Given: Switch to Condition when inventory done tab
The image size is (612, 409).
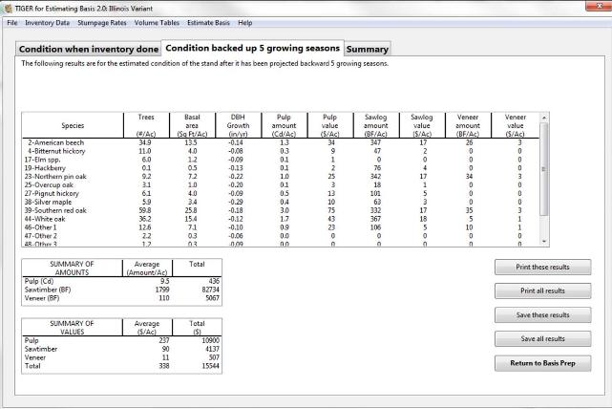Looking at the screenshot, I should 88,49.
